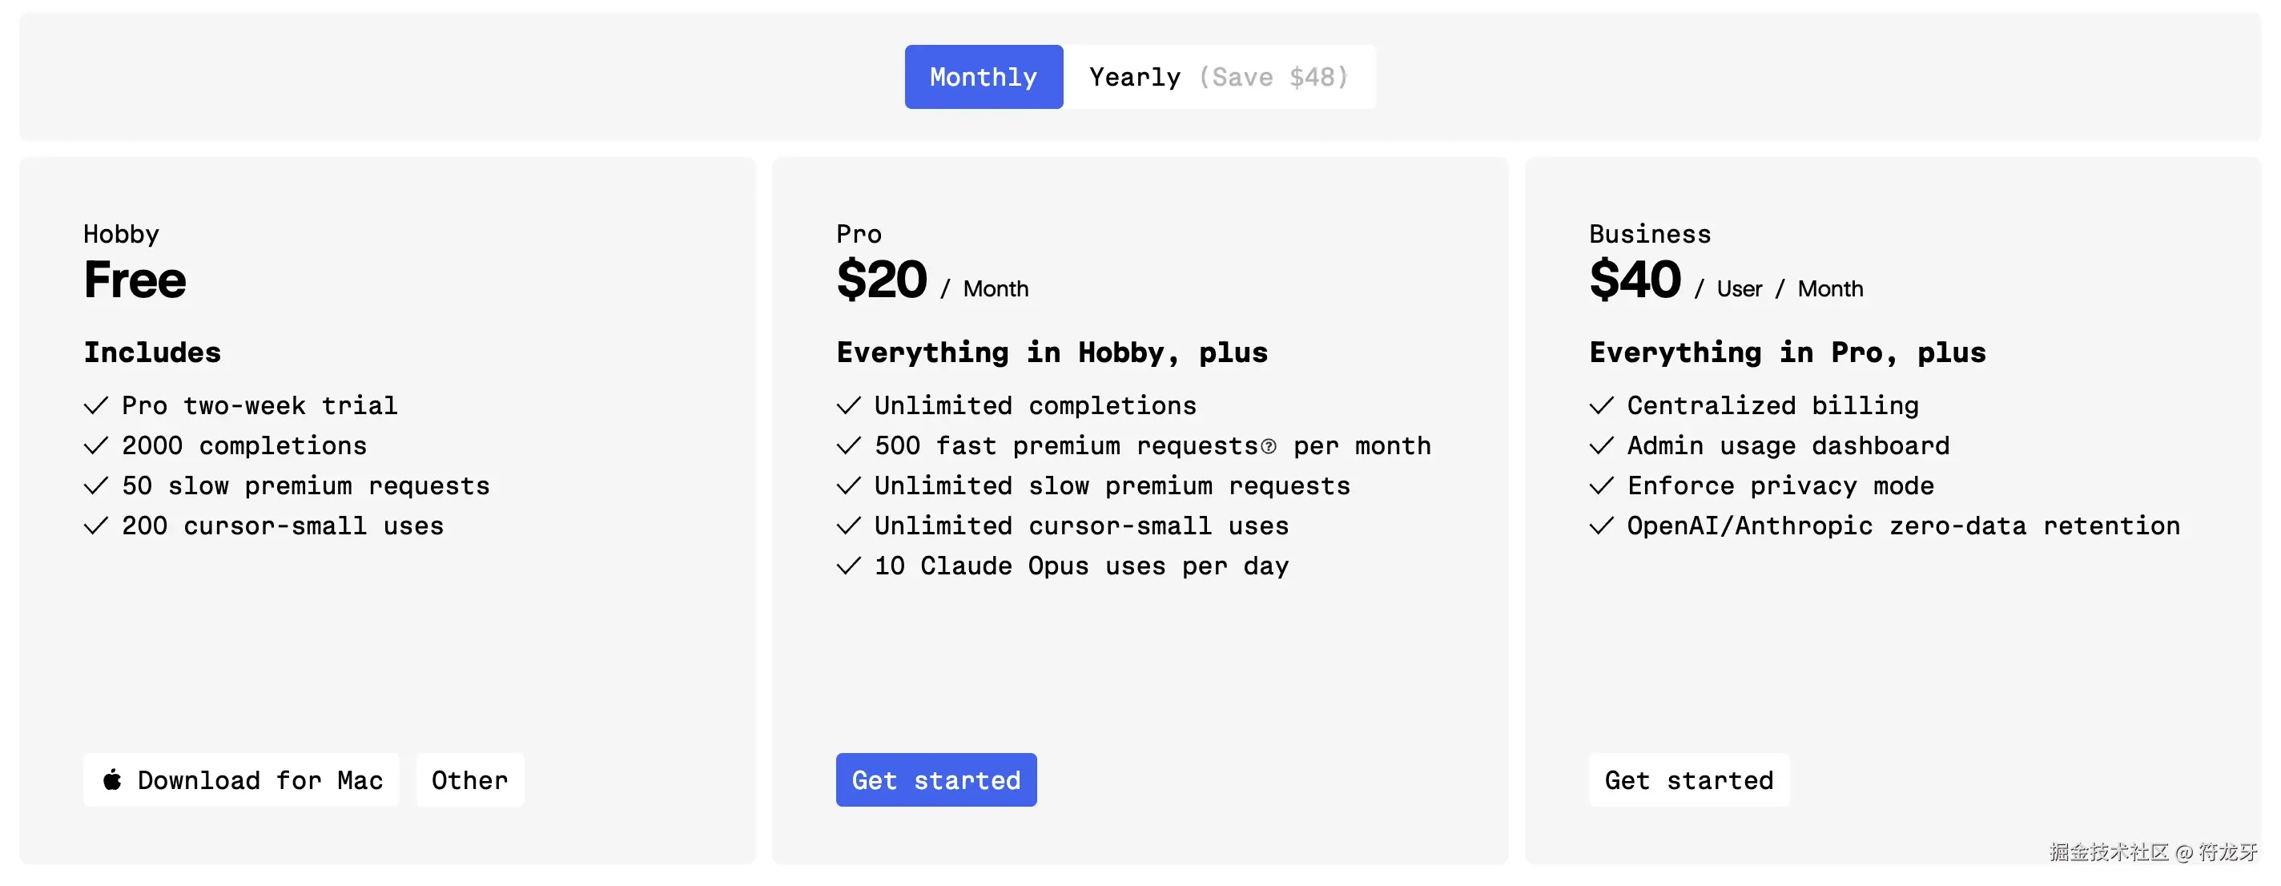Click the checkmark next to "10 Claude Opus uses"
Viewport: 2281px width, 886px height.
[x=848, y=566]
